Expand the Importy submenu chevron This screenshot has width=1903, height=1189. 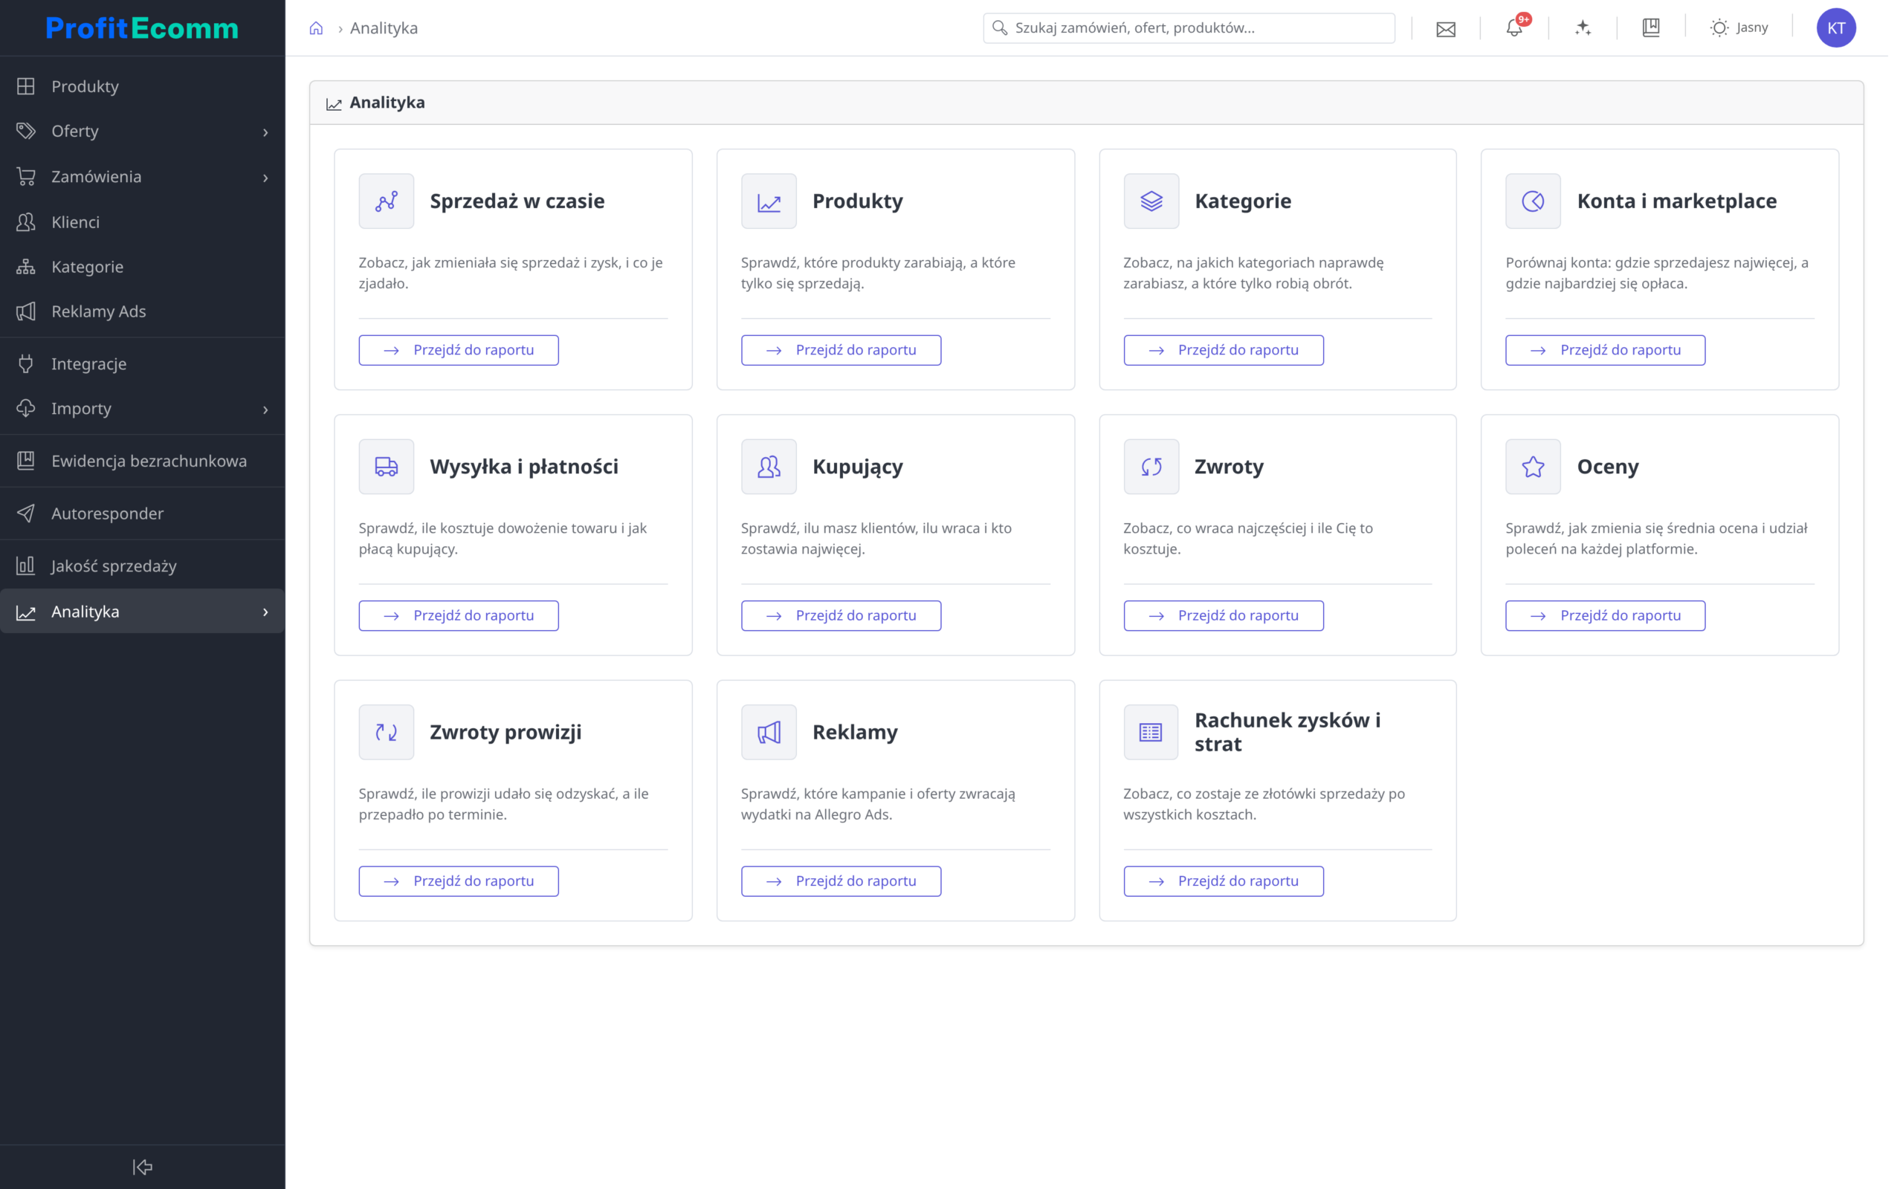point(266,409)
